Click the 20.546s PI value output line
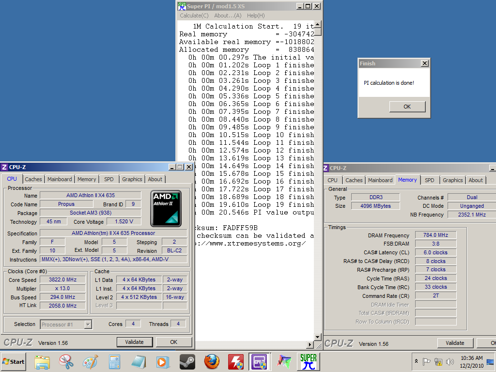Image resolution: width=496 pixels, height=372 pixels. tap(255, 213)
